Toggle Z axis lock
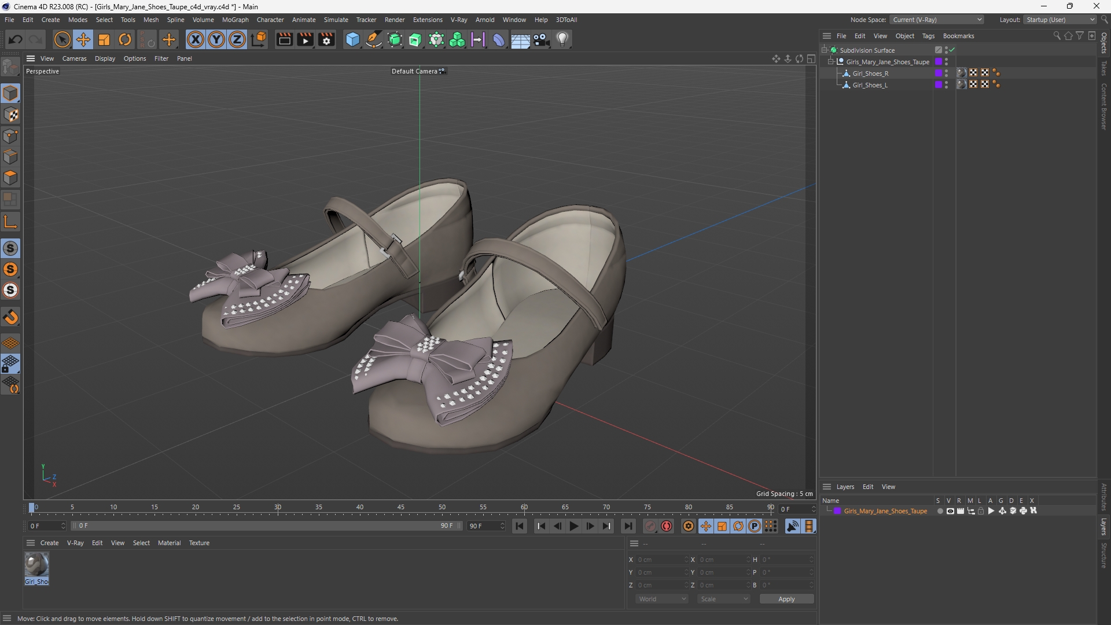Viewport: 1111px width, 625px height. click(237, 39)
